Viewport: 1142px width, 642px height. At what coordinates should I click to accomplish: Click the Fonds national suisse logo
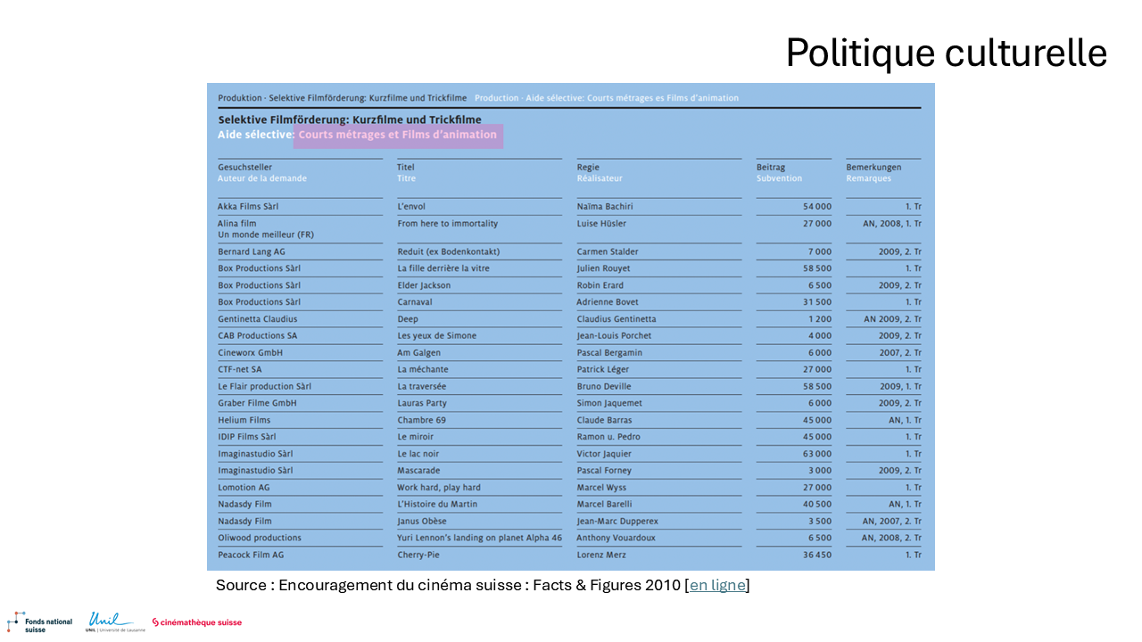[39, 621]
